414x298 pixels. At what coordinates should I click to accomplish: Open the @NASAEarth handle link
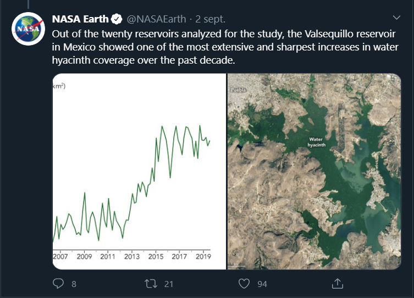157,19
